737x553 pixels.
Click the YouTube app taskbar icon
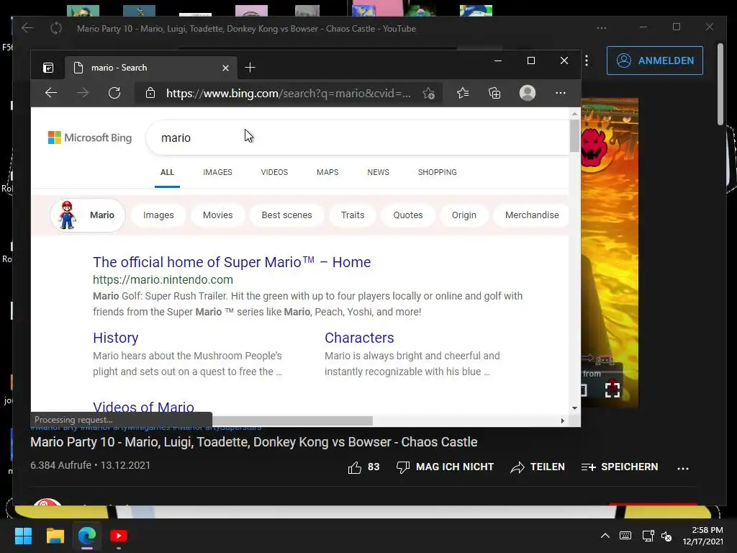tap(119, 536)
